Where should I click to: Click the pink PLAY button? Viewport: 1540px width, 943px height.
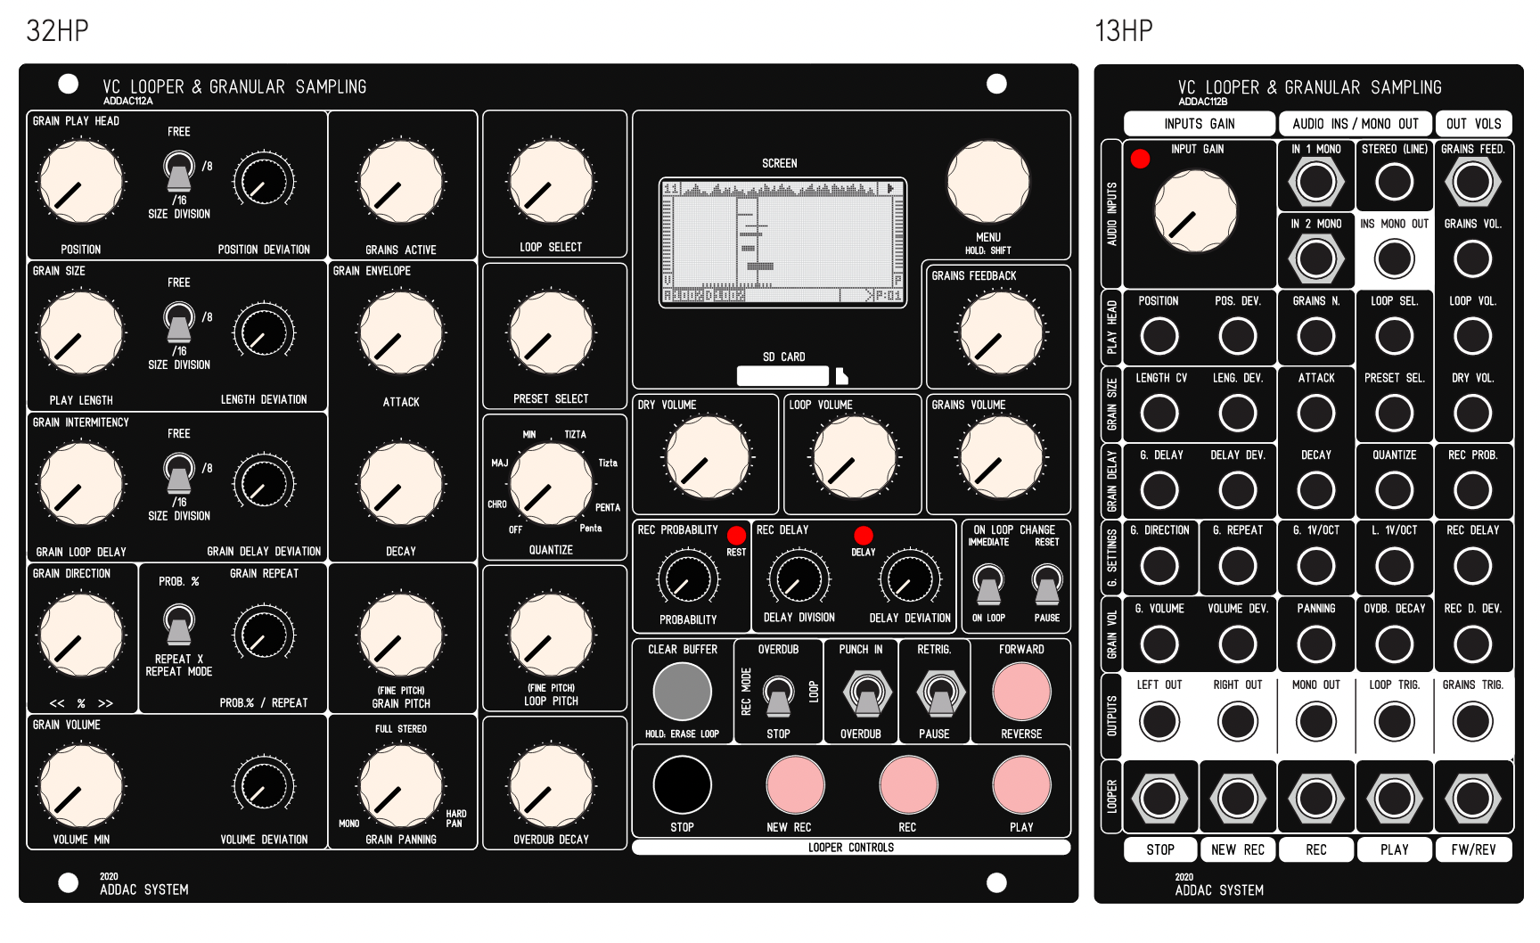point(1021,785)
